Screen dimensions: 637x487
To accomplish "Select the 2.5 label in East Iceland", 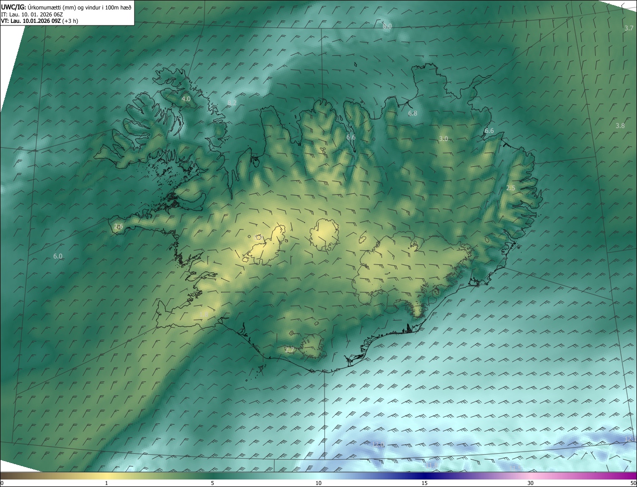I will pyautogui.click(x=511, y=188).
